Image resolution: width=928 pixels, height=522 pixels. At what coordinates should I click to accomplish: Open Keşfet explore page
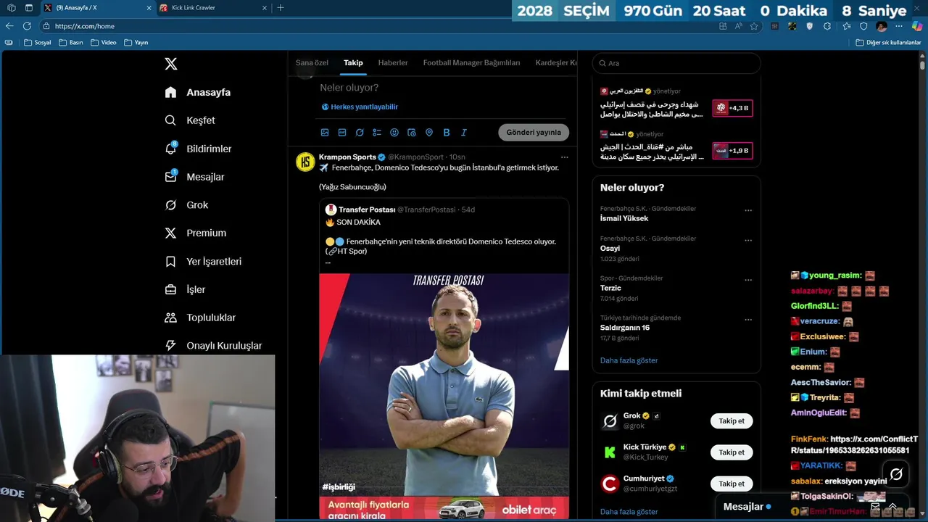[x=190, y=120]
